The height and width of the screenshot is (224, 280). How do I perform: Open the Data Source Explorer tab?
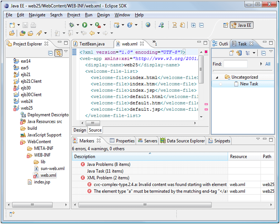point(183,141)
